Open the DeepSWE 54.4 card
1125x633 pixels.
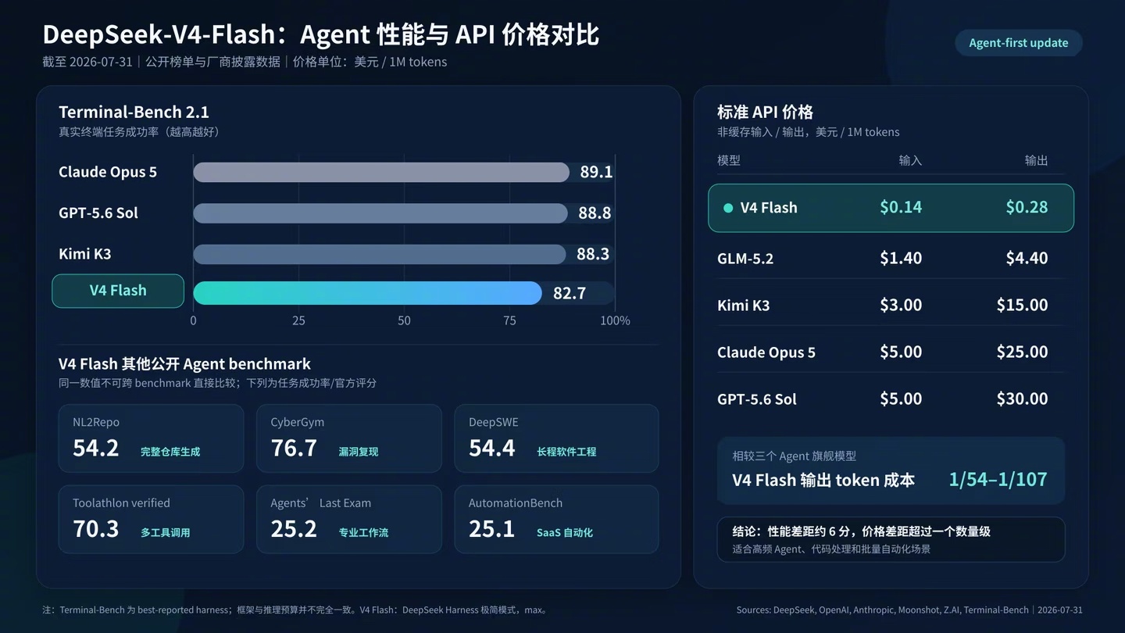coord(556,438)
